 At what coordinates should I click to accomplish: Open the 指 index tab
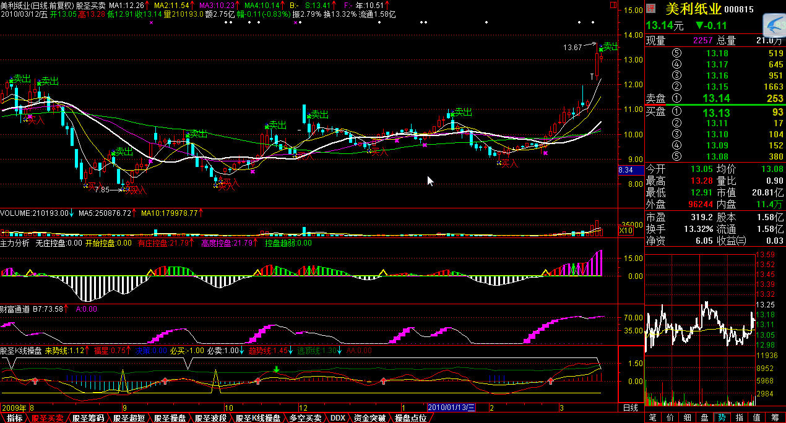pyautogui.click(x=740, y=418)
